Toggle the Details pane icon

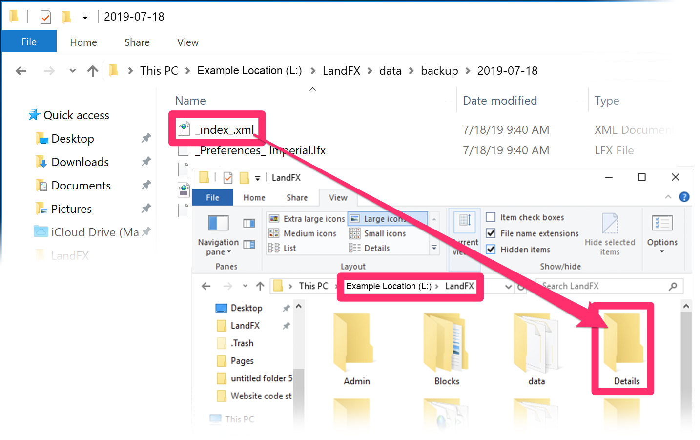pyautogui.click(x=249, y=244)
